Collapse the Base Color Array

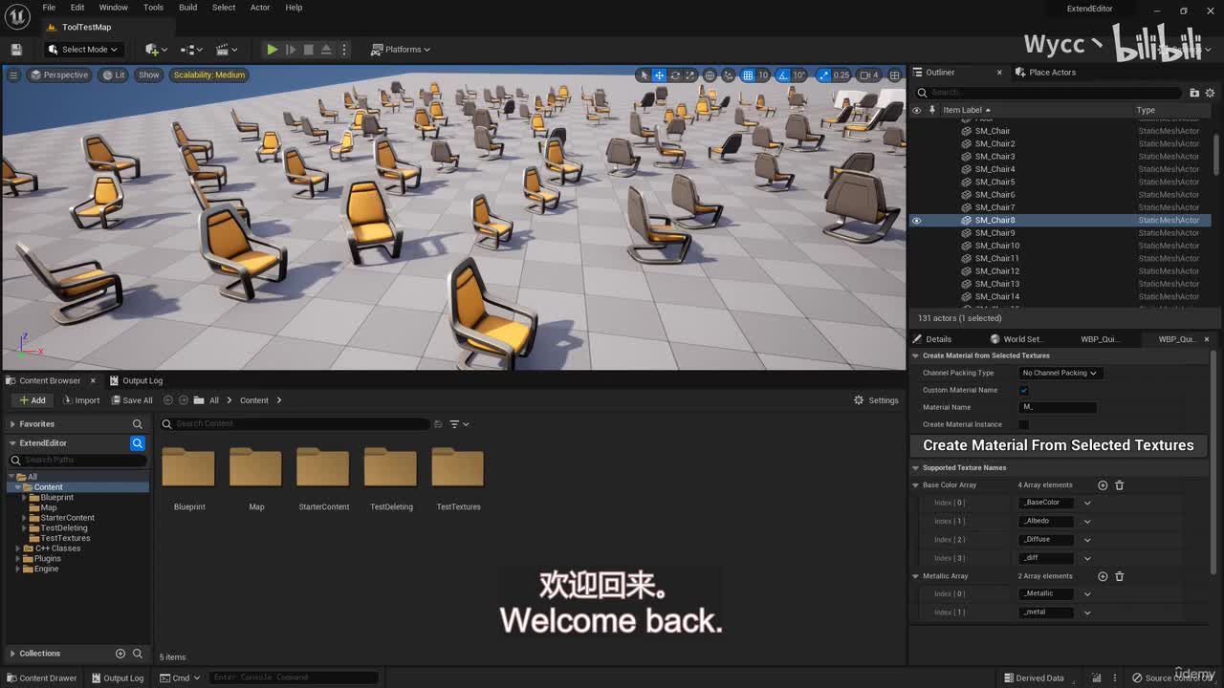point(915,485)
